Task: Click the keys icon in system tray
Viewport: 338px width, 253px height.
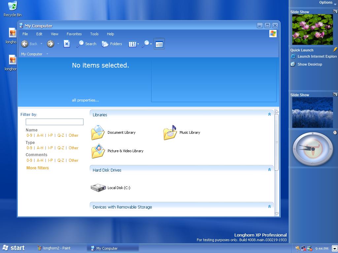Action: [x=297, y=248]
